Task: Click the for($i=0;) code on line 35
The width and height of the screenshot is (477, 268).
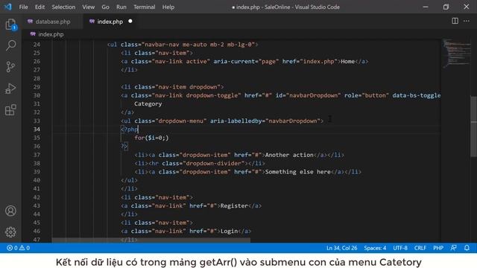Action: pos(151,138)
